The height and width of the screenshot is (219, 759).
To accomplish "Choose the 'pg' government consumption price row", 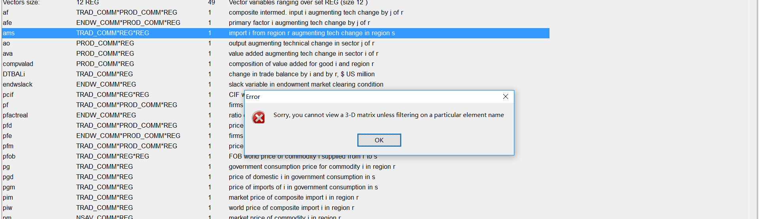I will 6,167.
